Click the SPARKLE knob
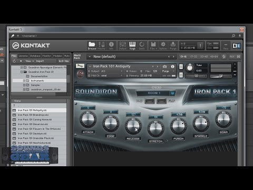The width and height of the screenshot is (253, 190). 201,123
